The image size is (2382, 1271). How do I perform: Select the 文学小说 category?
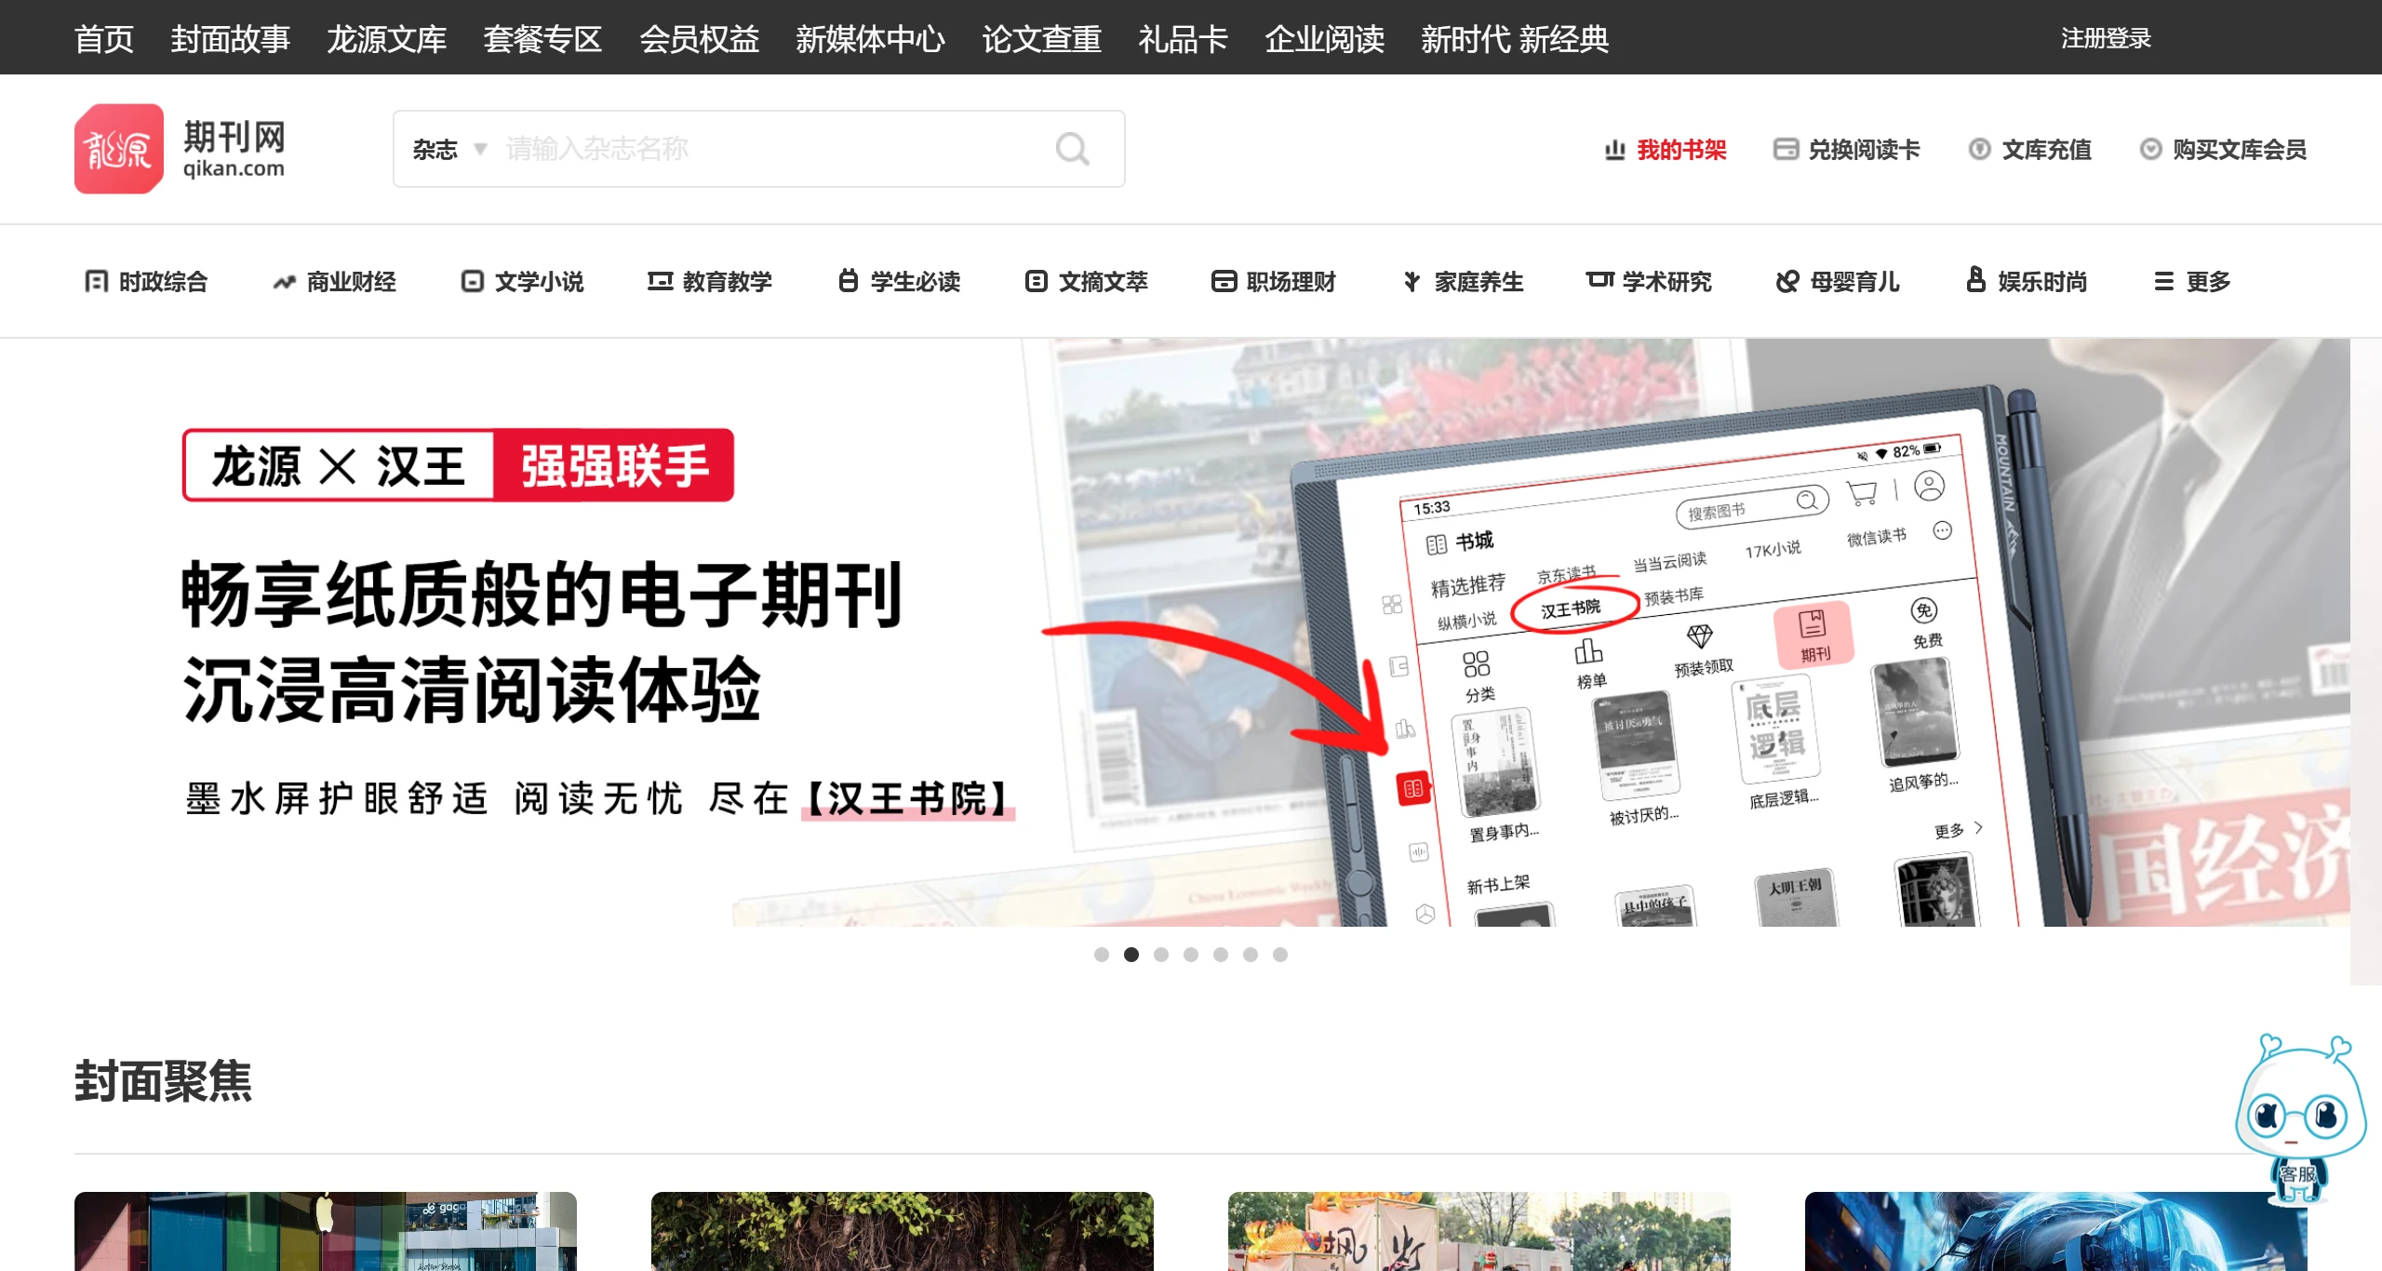click(x=521, y=281)
